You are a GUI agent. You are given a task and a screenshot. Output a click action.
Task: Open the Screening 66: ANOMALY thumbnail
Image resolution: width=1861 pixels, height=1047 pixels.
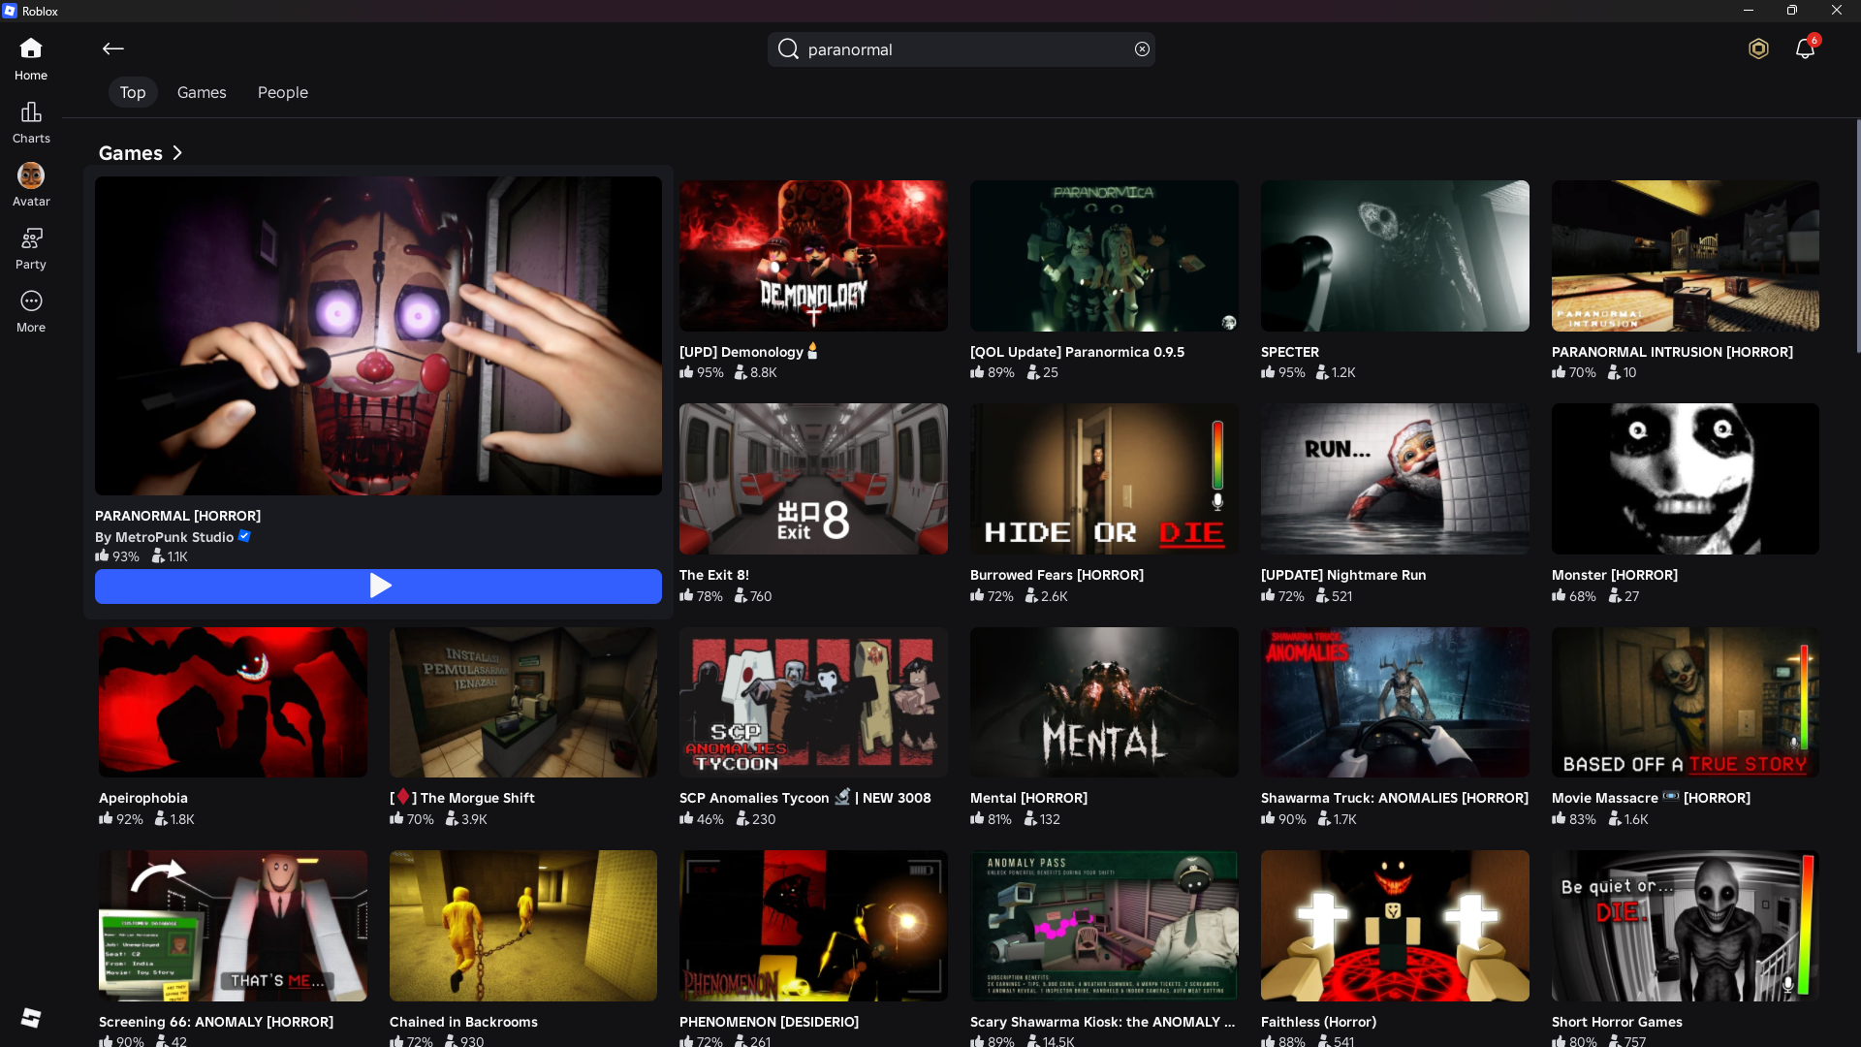click(x=233, y=926)
